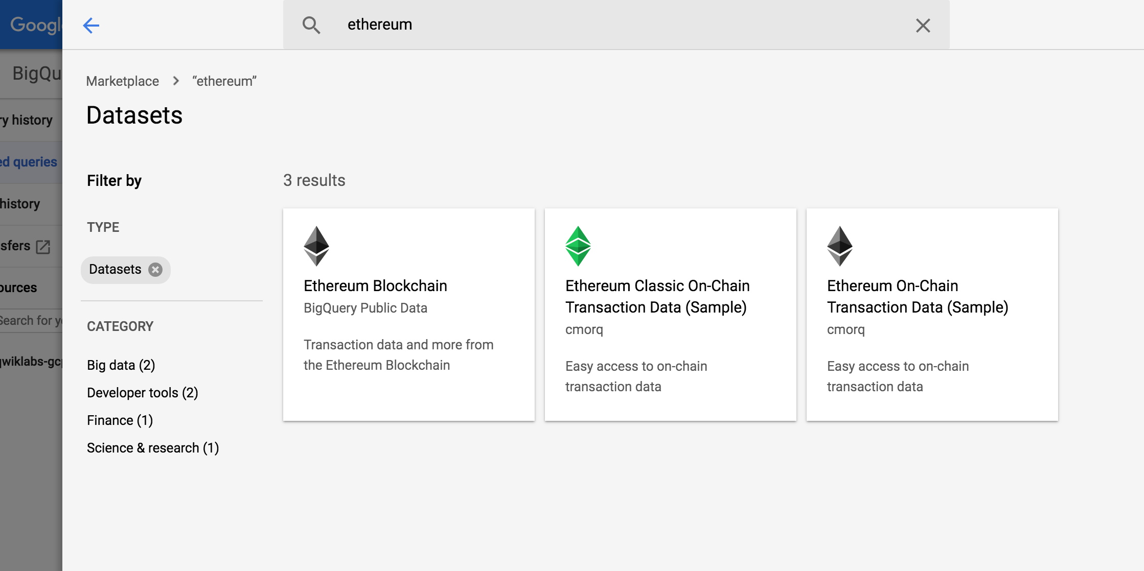The image size is (1144, 571).
Task: Select the Finance category filter
Action: tap(120, 420)
